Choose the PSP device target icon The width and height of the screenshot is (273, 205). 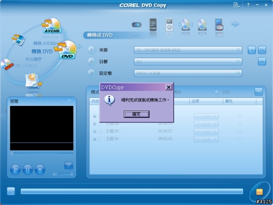(x=136, y=25)
